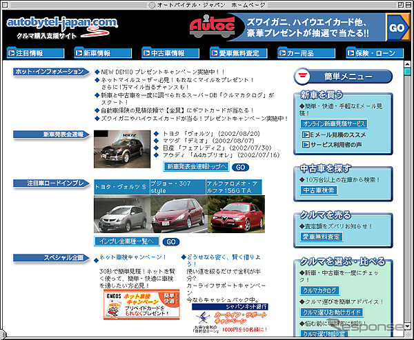The height and width of the screenshot is (340, 414).
Task: Click the GO arrow on the Autoc banner
Action: (x=397, y=28)
